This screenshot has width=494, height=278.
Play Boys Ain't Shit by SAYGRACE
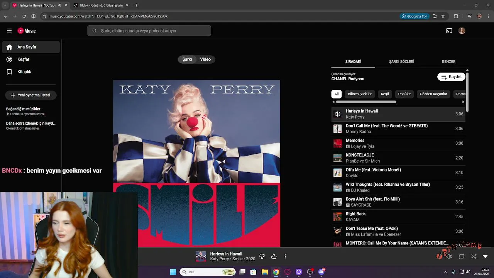point(398,202)
